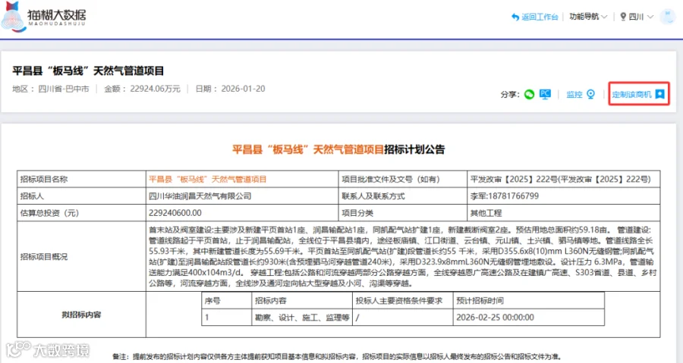Screen dimensions: 683x363
Task: Click the bid time 2026-02-25 00:00:00
Action: [x=495, y=318]
